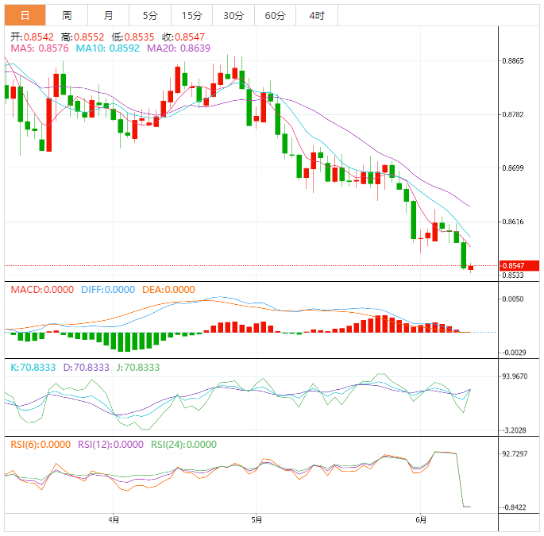Image resolution: width=544 pixels, height=536 pixels.
Task: Click the K:70.8333 KDJ label
Action: 32,368
